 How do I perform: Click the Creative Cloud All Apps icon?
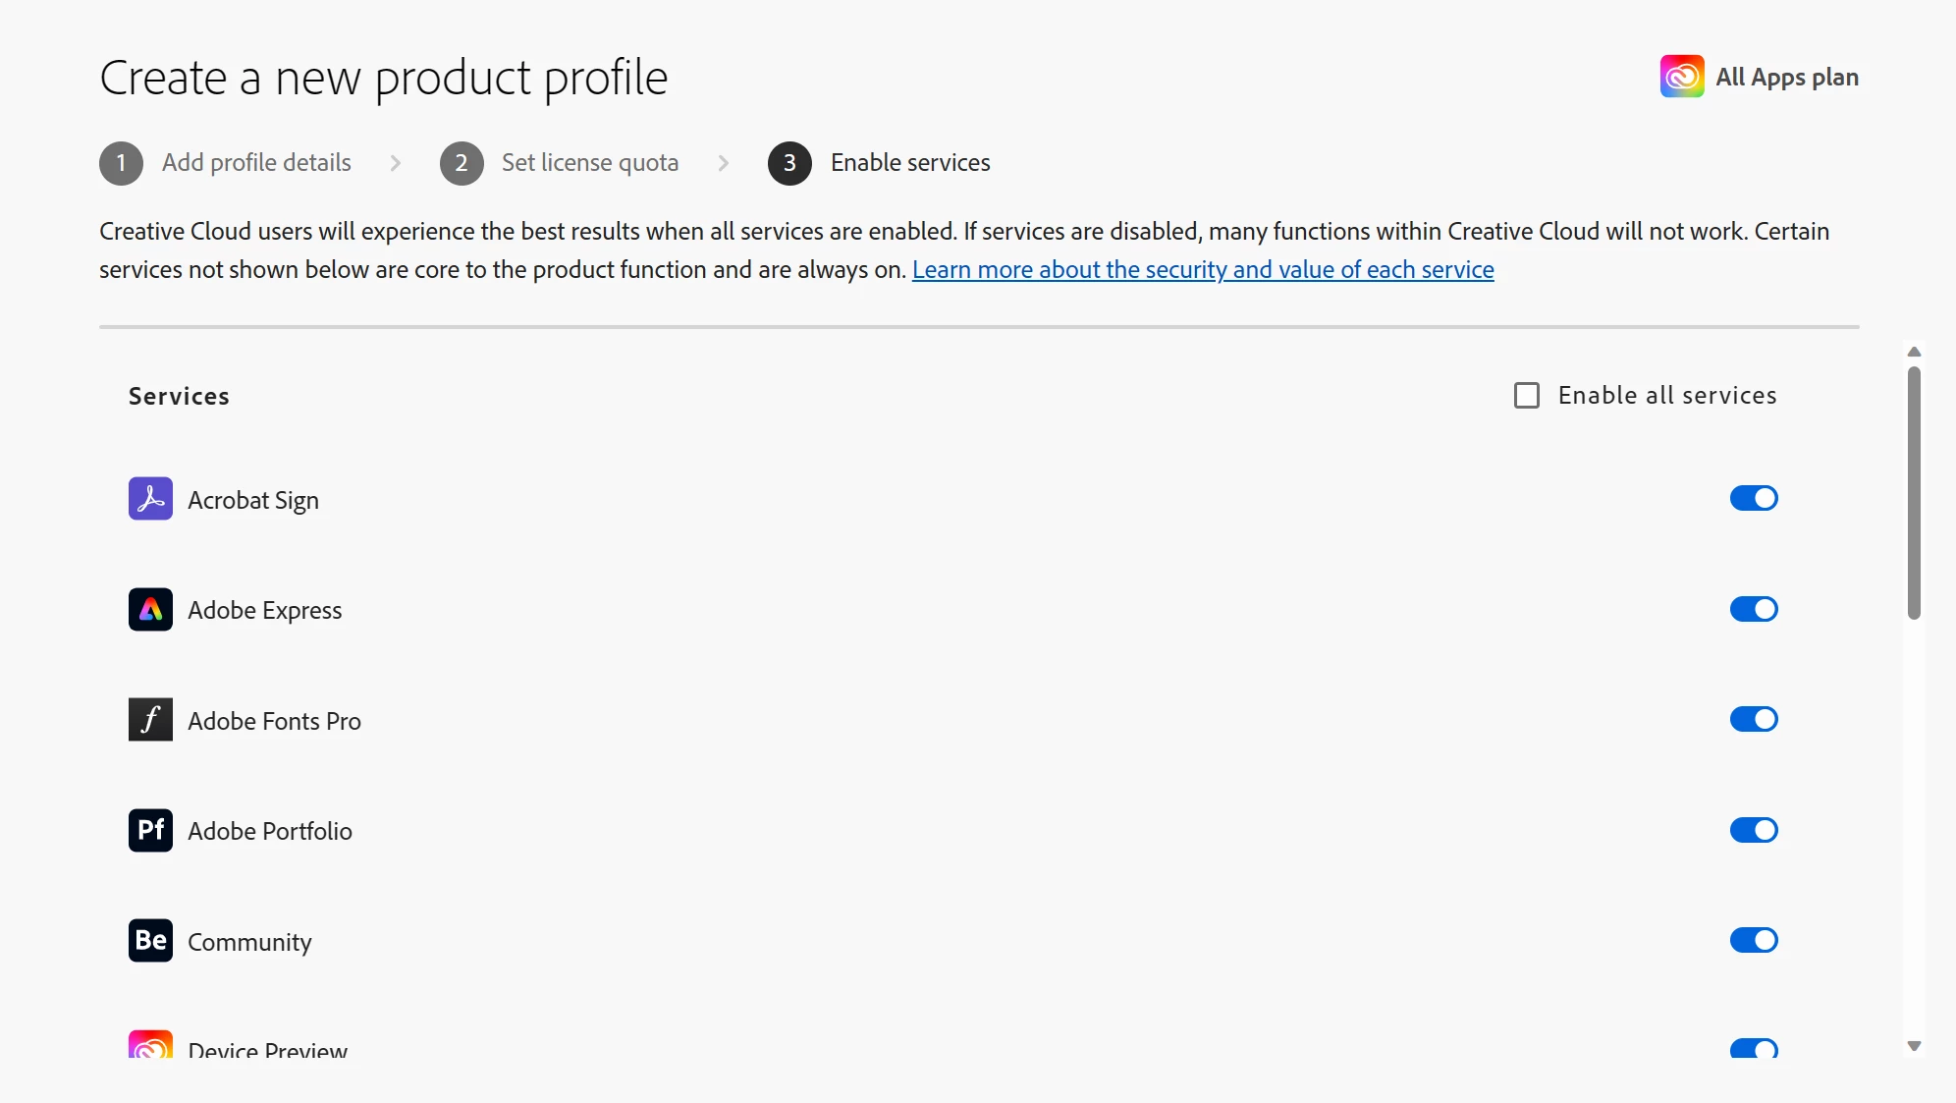[1681, 77]
